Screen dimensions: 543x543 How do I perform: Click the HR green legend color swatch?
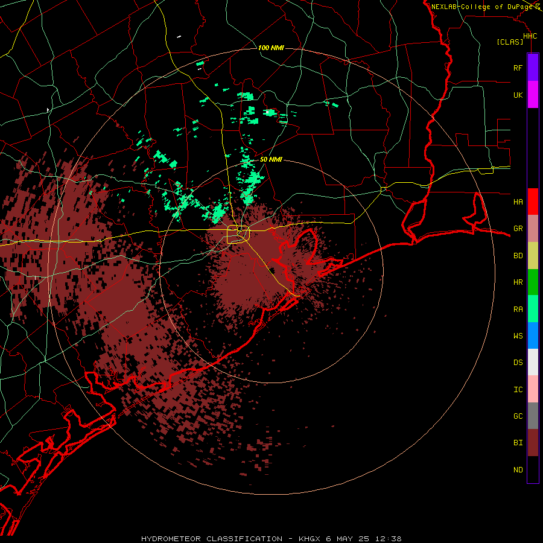coord(533,282)
